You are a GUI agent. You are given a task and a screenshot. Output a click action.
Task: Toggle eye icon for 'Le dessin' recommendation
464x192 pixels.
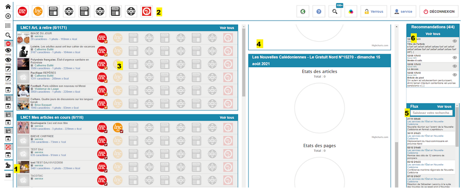click(455, 66)
